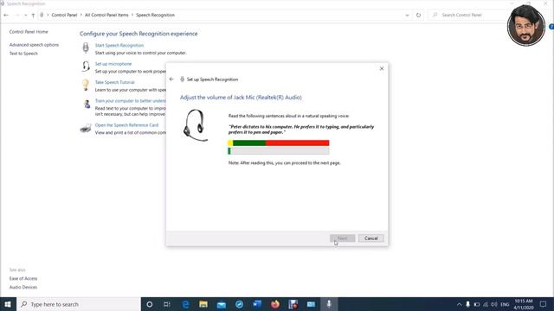Click the Control Panel breadcrumb segment
Image resolution: width=554 pixels, height=311 pixels.
tap(64, 16)
